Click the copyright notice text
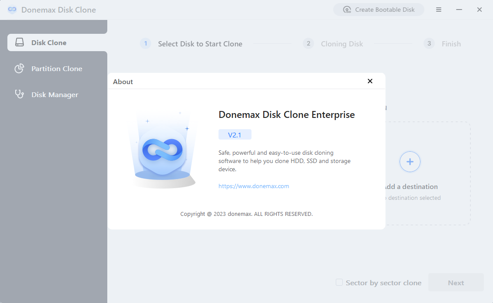The height and width of the screenshot is (303, 493). 247,214
